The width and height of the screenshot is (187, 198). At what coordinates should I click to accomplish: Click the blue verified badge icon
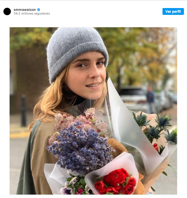[x=39, y=10]
